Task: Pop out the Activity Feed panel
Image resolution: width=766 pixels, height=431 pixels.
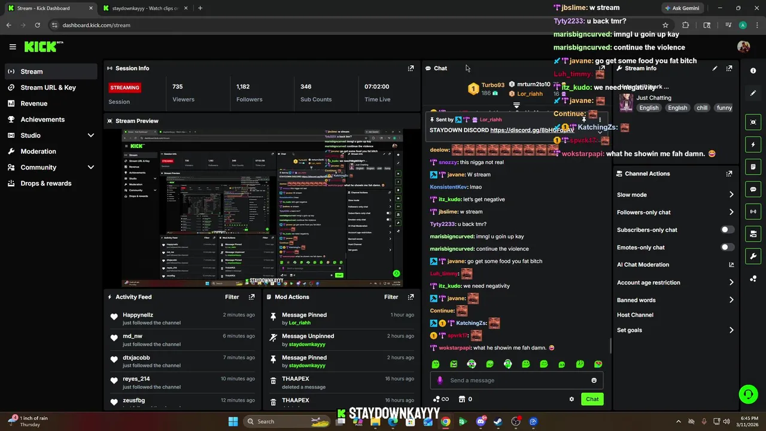Action: pyautogui.click(x=251, y=297)
